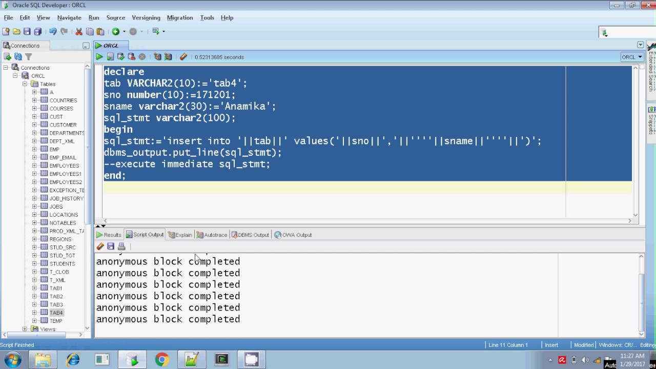Screen dimensions: 656x369
Task: Open the worksheet tab list dropdown
Action: click(x=640, y=45)
